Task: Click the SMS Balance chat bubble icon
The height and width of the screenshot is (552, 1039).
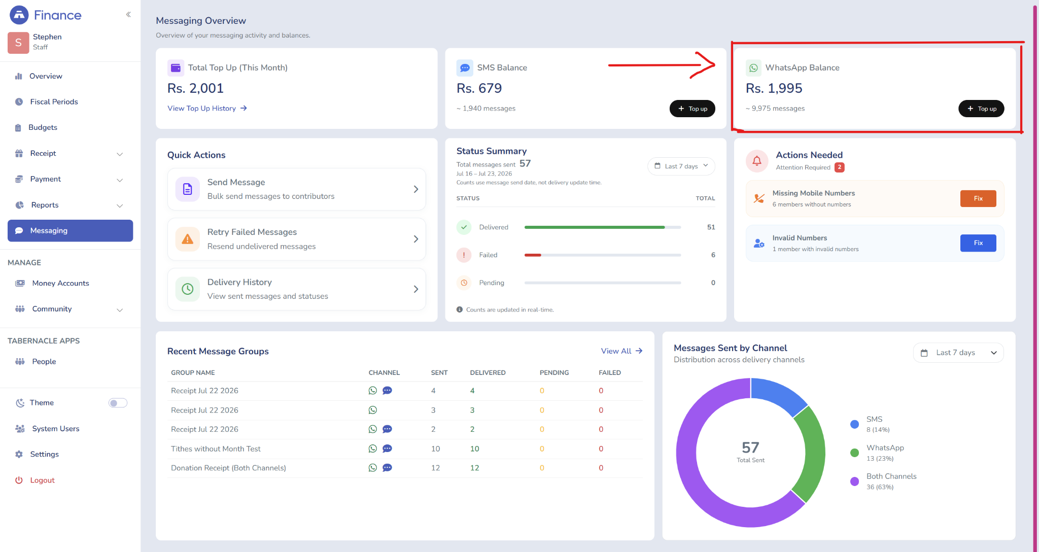Action: 465,68
